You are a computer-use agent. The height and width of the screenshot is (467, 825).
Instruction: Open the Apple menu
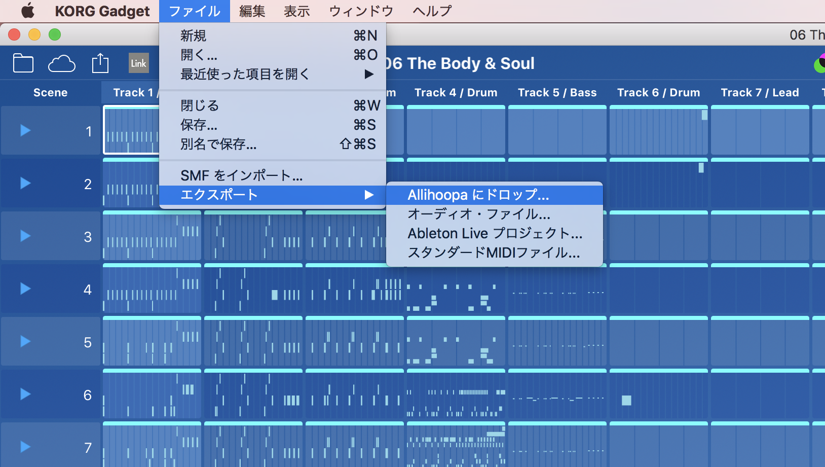(x=27, y=11)
